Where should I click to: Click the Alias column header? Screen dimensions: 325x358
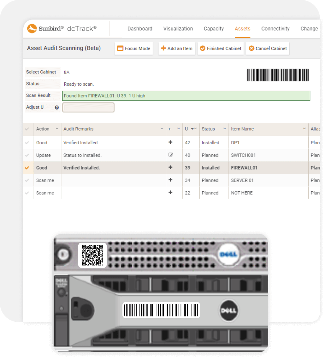[x=315, y=129]
